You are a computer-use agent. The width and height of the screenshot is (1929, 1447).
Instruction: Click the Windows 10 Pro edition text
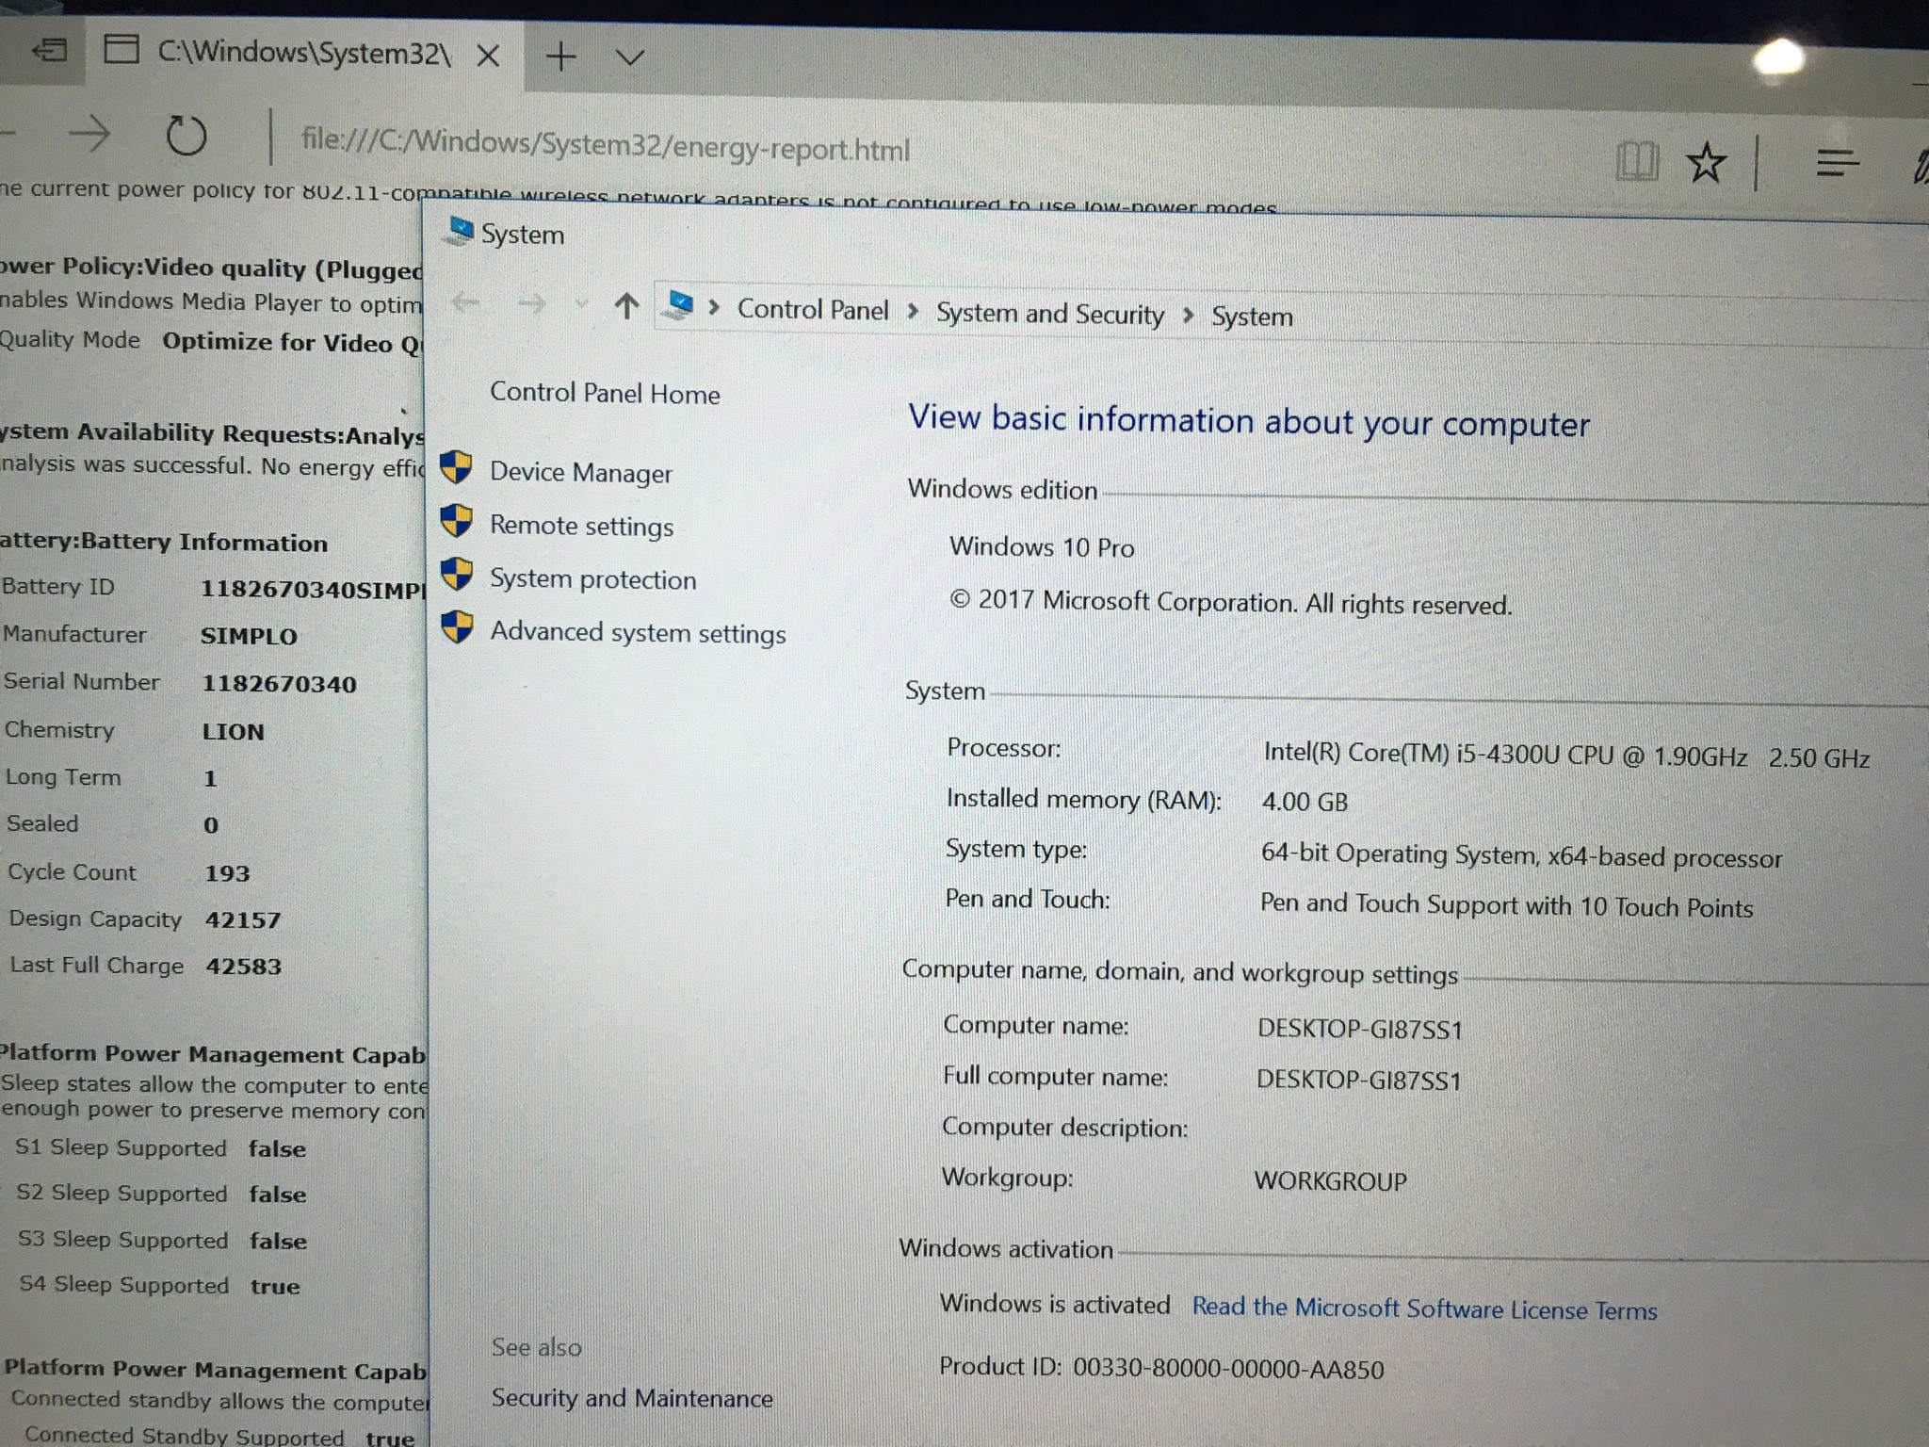[x=1042, y=546]
